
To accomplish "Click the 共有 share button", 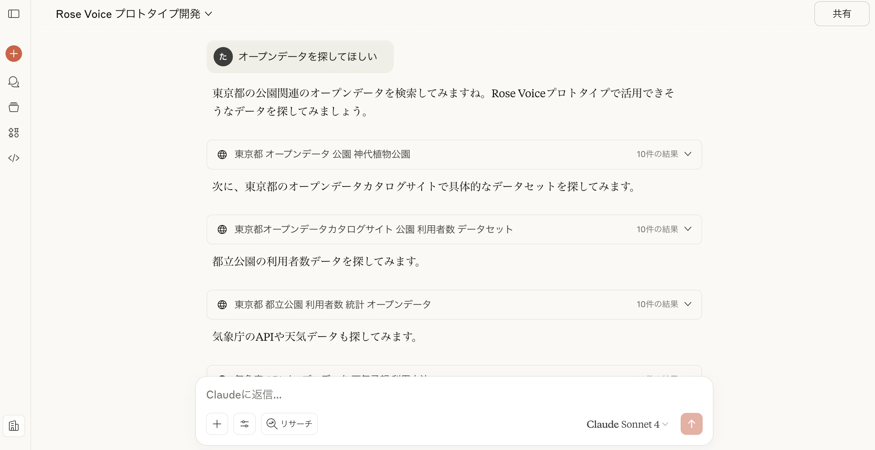I will pyautogui.click(x=841, y=14).
